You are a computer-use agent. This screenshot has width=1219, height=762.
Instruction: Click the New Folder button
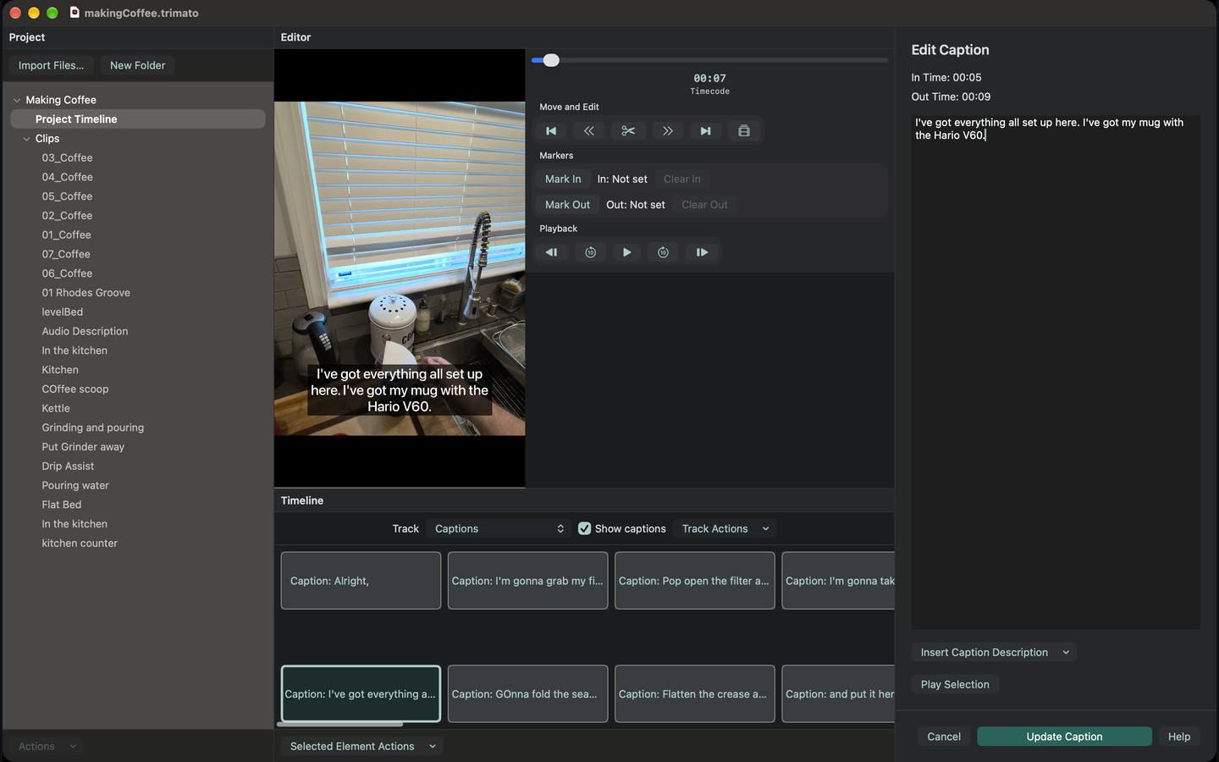(138, 65)
